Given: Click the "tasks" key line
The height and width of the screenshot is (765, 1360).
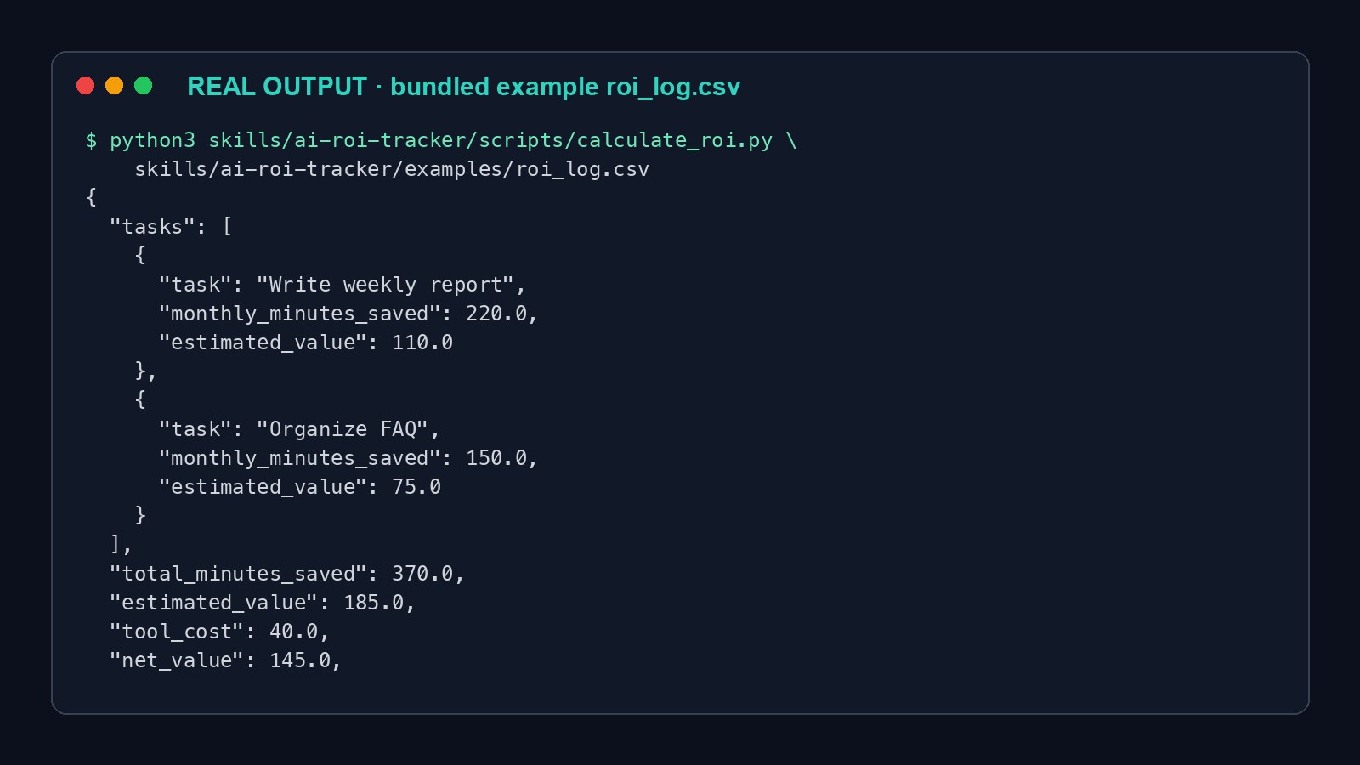Looking at the screenshot, I should (171, 227).
